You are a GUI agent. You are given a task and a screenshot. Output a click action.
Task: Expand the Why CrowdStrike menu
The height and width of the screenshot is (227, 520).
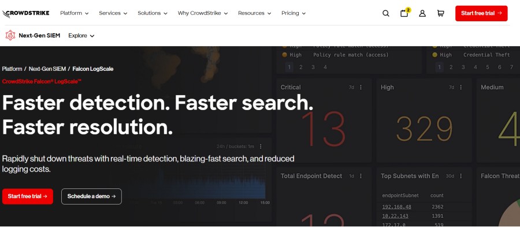(x=203, y=13)
